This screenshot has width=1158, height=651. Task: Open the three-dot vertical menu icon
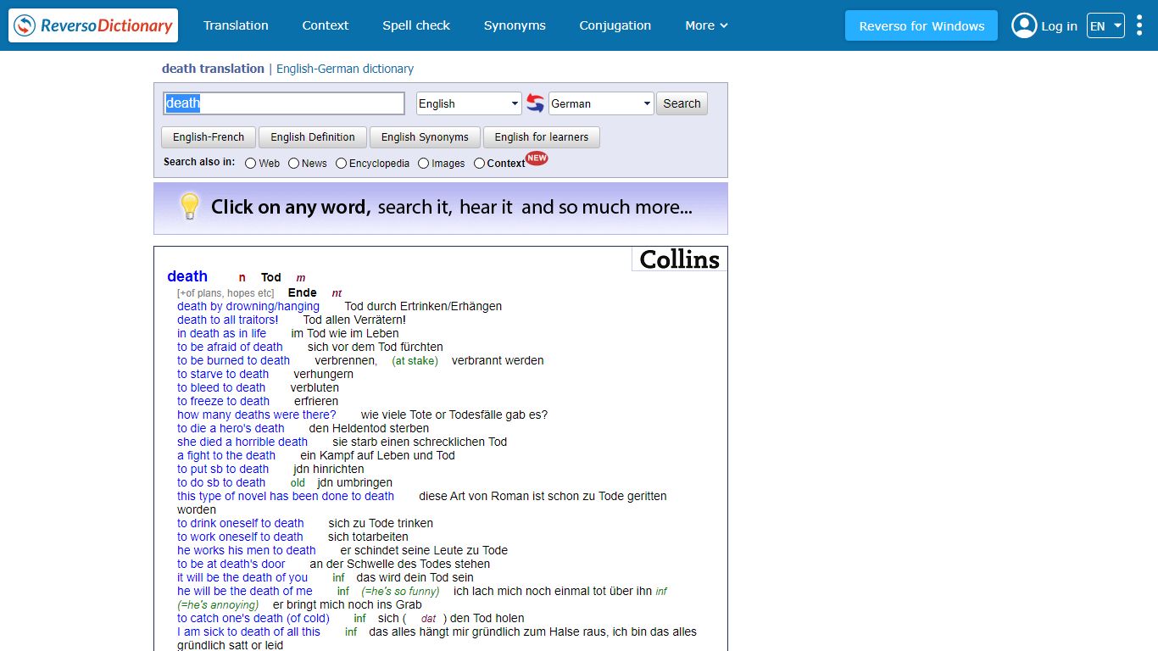tap(1139, 25)
